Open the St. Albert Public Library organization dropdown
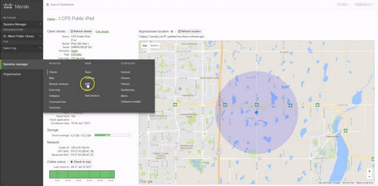This screenshot has width=378, height=186. pyautogui.click(x=22, y=36)
